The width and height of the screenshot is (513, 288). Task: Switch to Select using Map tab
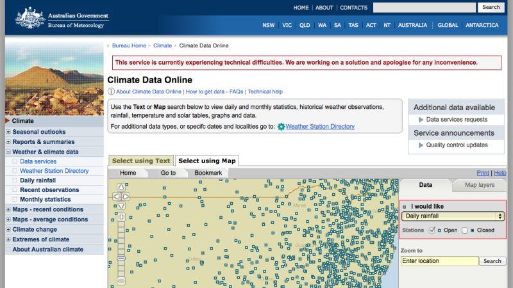(207, 161)
